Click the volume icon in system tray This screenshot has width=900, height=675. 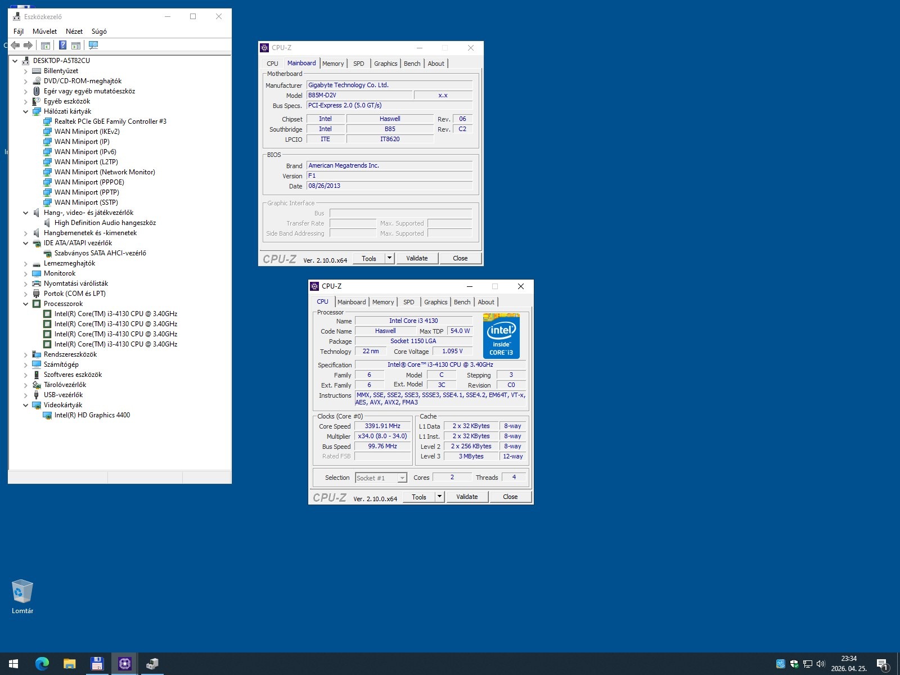click(821, 664)
